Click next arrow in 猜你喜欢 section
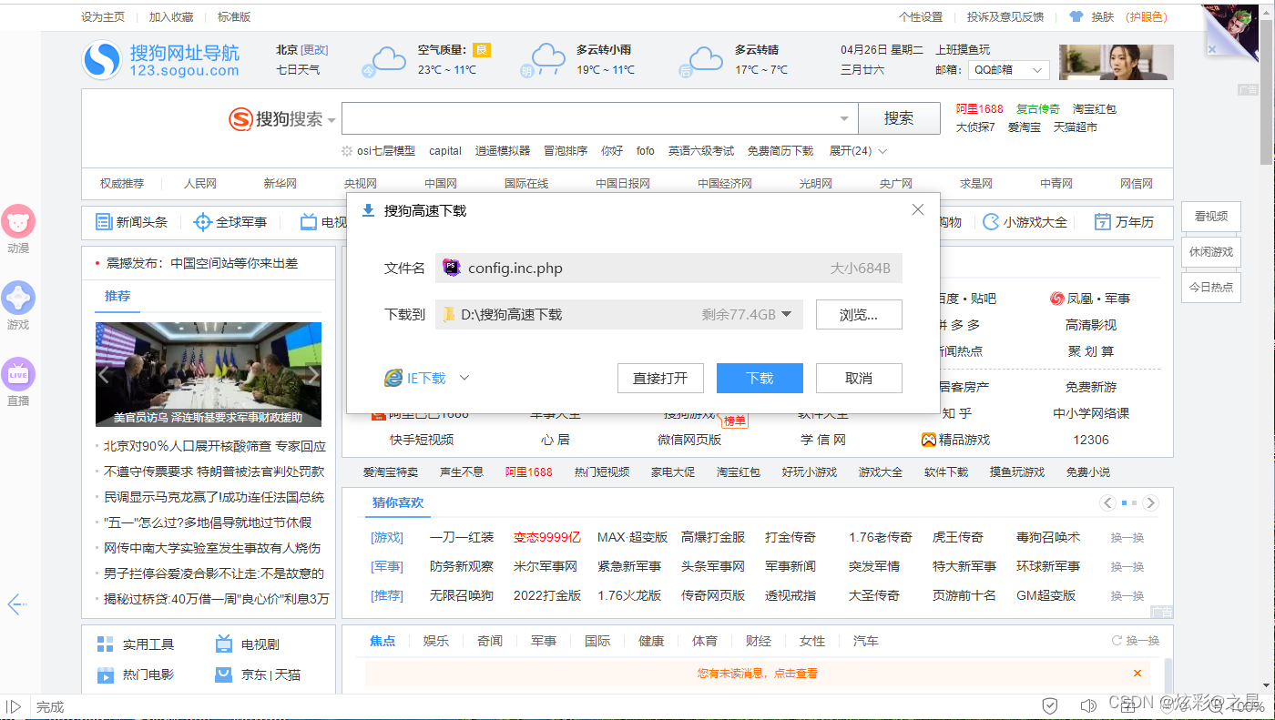This screenshot has width=1275, height=720. pos(1150,503)
